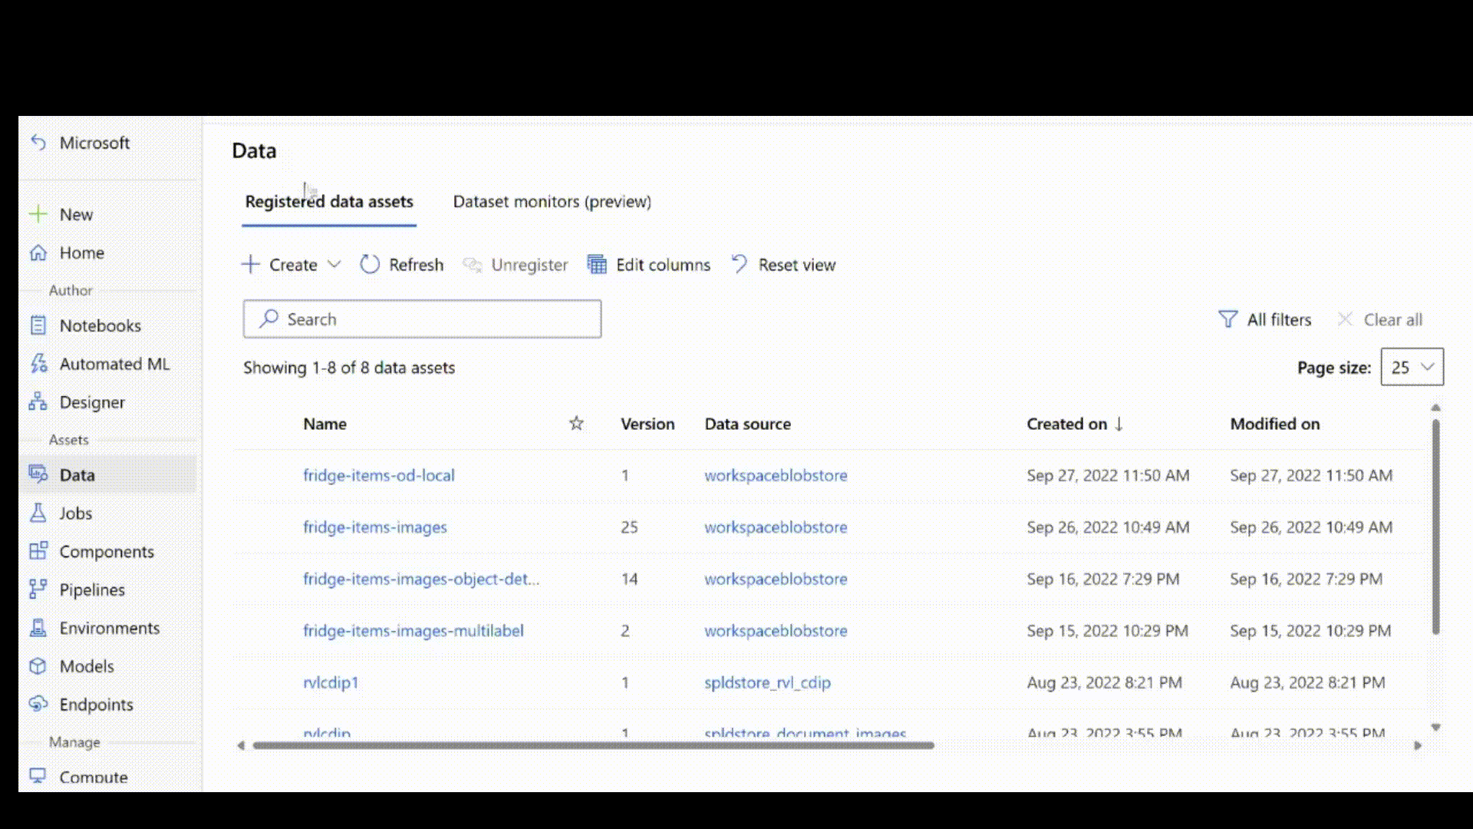Click Refresh data assets button

402,264
